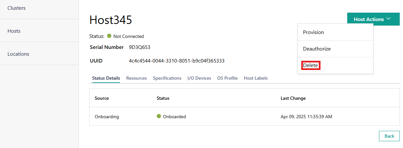Click the Last Change column header
This screenshot has height=148, width=403.
coord(293,98)
